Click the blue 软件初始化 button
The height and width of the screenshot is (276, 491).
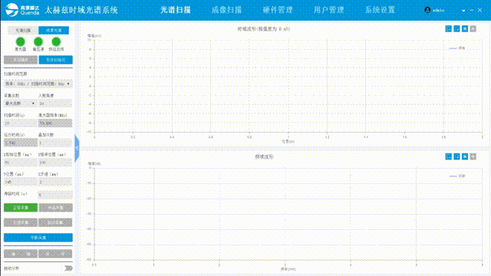(x=56, y=60)
